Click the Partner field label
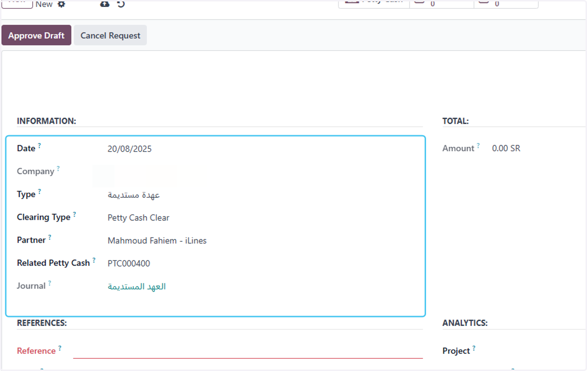Viewport: 587px width, 371px height. [x=31, y=240]
